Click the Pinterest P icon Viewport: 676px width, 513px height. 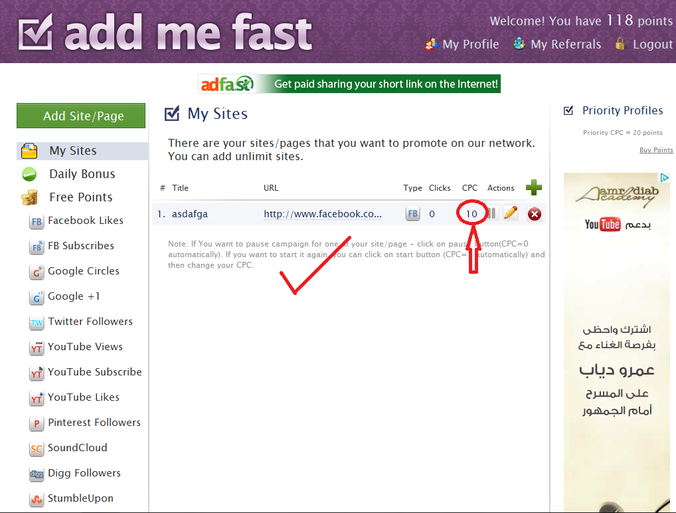(37, 424)
